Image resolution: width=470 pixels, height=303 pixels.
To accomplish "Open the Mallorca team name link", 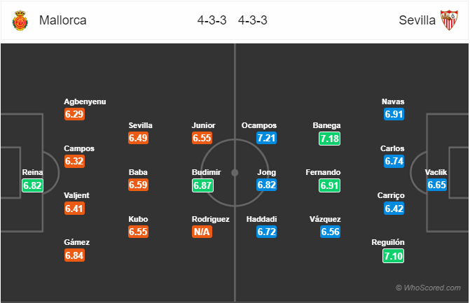I will coord(62,20).
